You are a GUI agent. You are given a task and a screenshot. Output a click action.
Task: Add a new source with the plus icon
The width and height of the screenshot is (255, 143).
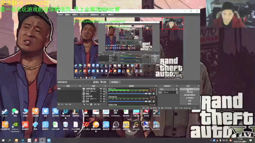click(x=84, y=105)
